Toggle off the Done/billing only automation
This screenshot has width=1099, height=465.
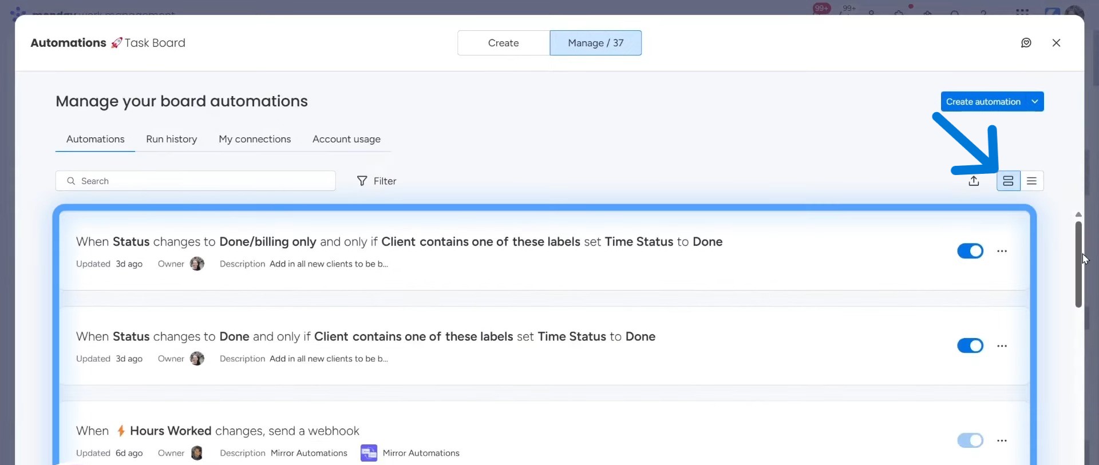pyautogui.click(x=970, y=251)
